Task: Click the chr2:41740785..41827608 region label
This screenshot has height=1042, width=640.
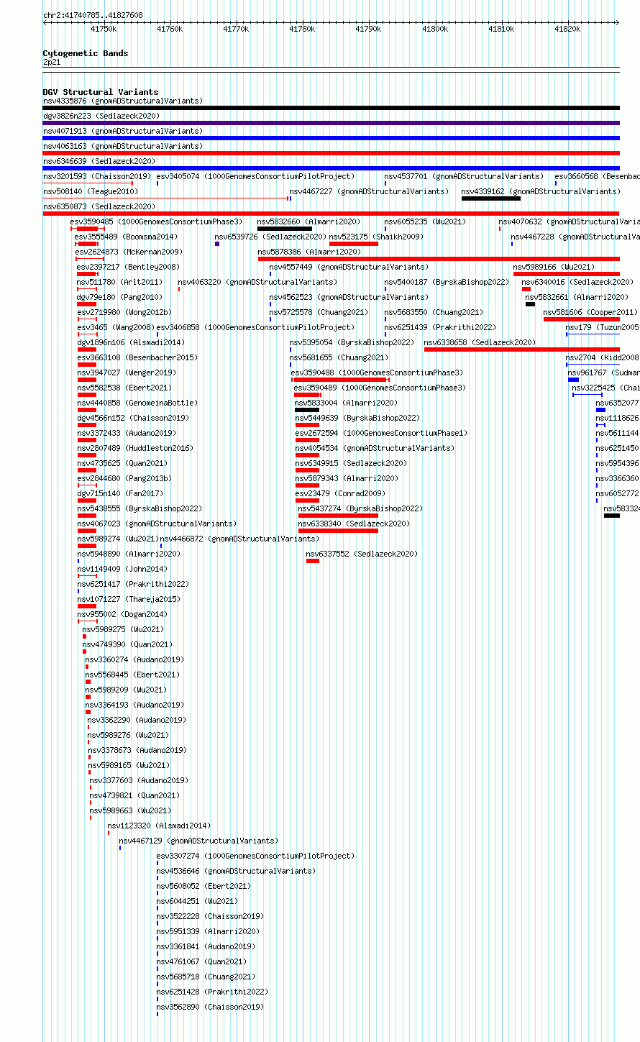Action: 93,15
